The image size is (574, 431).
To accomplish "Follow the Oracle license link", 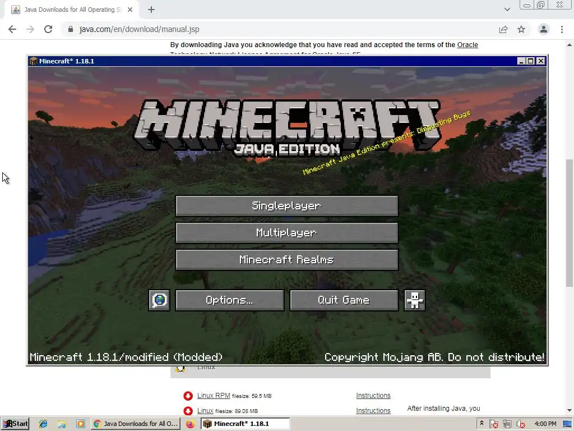I will (467, 45).
